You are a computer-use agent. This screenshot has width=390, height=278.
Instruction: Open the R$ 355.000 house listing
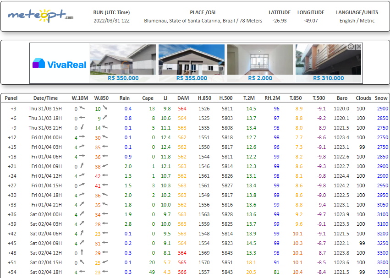pos(192,63)
